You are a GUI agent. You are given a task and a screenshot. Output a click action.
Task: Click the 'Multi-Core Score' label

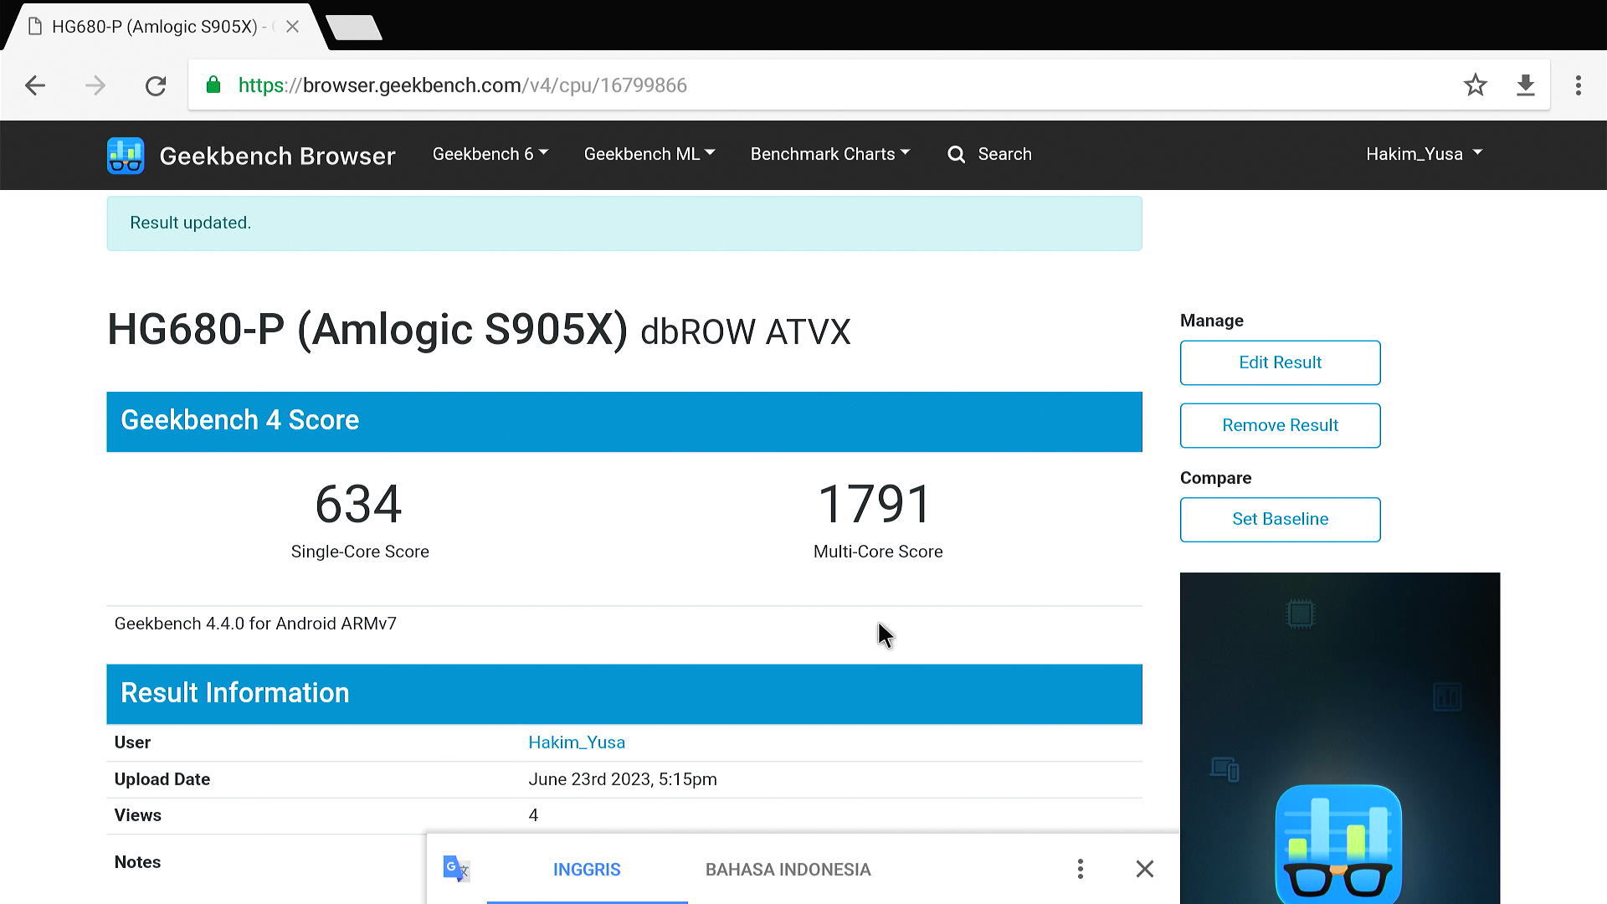[878, 552]
